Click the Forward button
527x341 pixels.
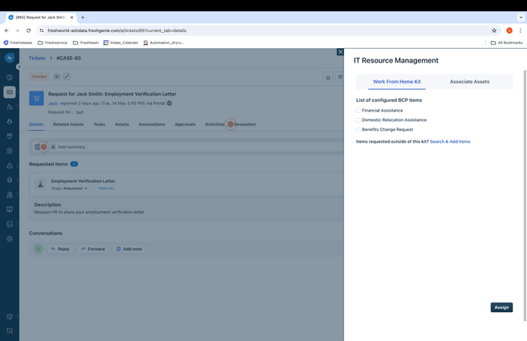pos(93,249)
